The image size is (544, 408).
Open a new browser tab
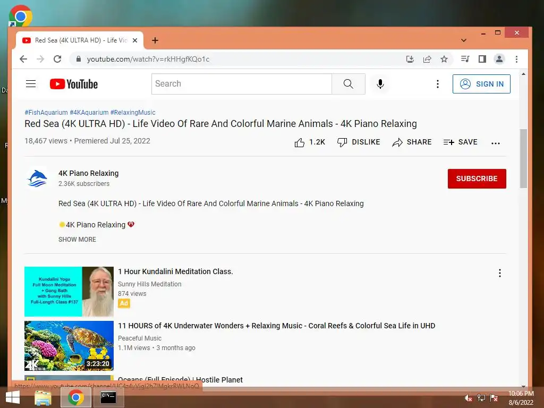[155, 40]
